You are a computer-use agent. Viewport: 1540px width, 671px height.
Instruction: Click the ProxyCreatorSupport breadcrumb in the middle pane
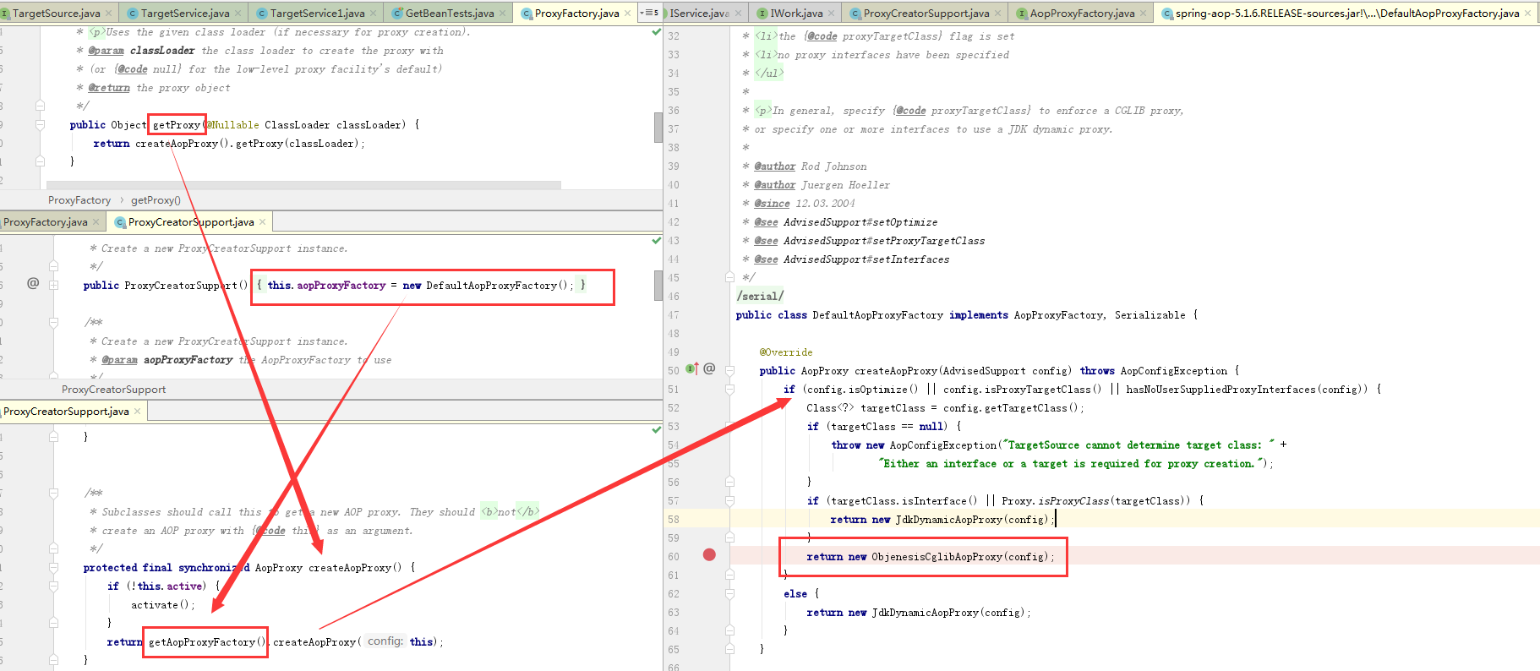[x=113, y=390]
